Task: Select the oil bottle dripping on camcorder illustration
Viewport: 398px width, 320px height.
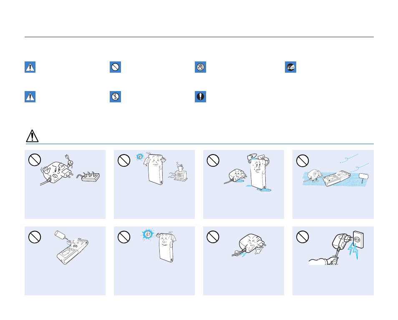Action: pyautogui.click(x=72, y=247)
